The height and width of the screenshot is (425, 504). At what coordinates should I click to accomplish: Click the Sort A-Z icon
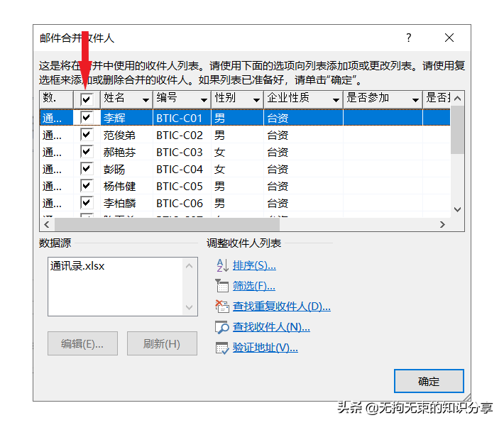coord(222,265)
